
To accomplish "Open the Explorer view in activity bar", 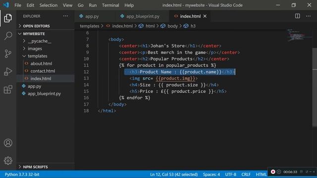I will 8,18.
